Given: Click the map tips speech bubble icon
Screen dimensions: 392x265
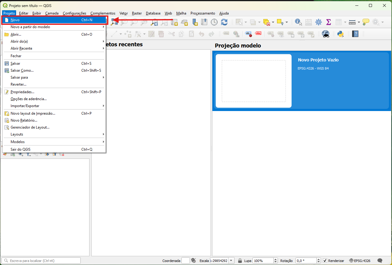Looking at the screenshot, I should pyautogui.click(x=366, y=22).
